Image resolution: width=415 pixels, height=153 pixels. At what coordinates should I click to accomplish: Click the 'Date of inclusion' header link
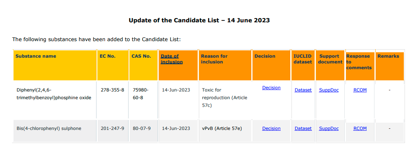coord(171,59)
